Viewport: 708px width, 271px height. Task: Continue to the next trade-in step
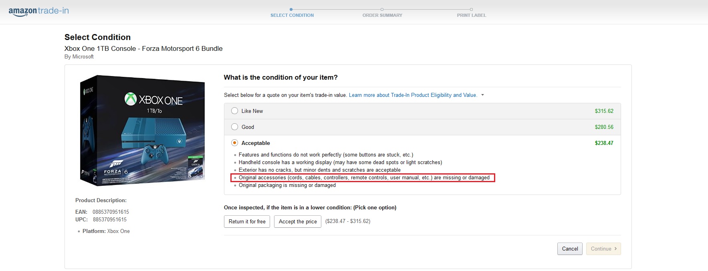(603, 249)
